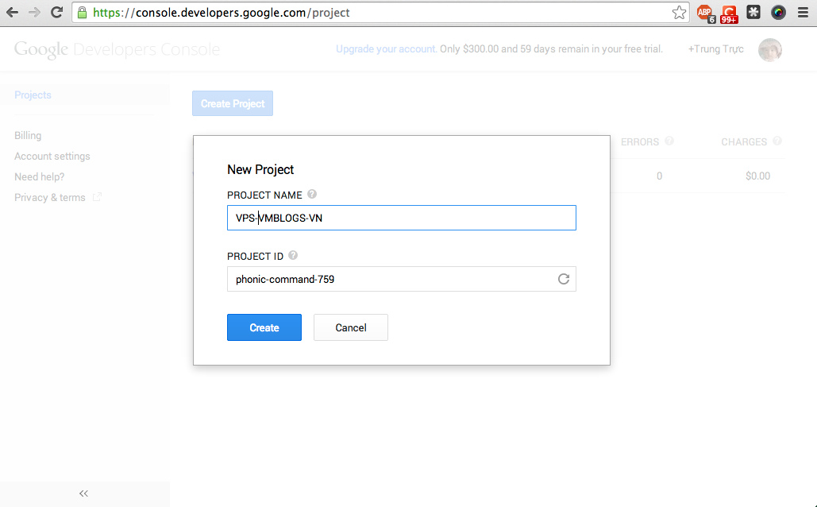Screen dimensions: 817x507
Task: Bookmark page using the star icon
Action: 679,13
